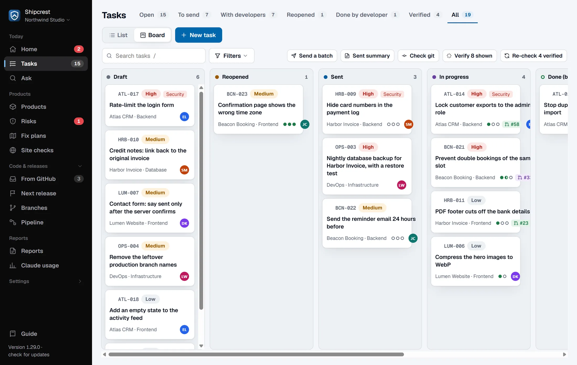Open the Reports page
The height and width of the screenshot is (365, 577).
point(46,251)
